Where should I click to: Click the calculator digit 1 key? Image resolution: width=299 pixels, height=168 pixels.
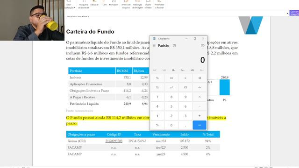click(157, 116)
